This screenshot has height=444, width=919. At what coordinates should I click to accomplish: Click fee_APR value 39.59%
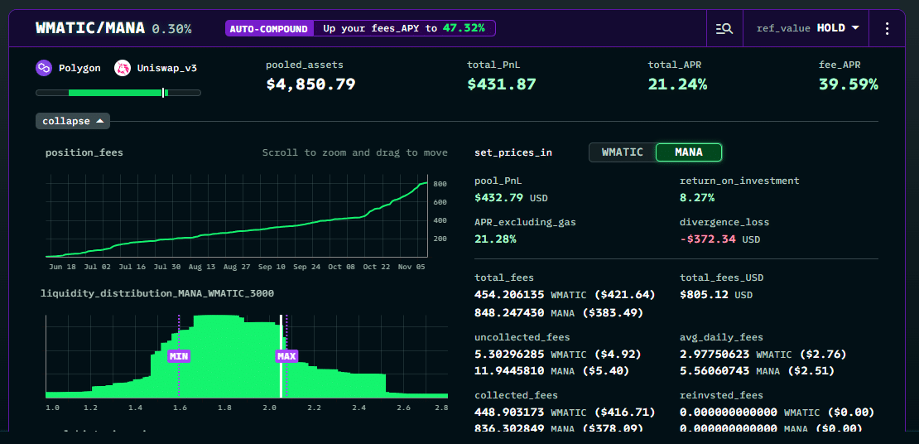click(848, 84)
